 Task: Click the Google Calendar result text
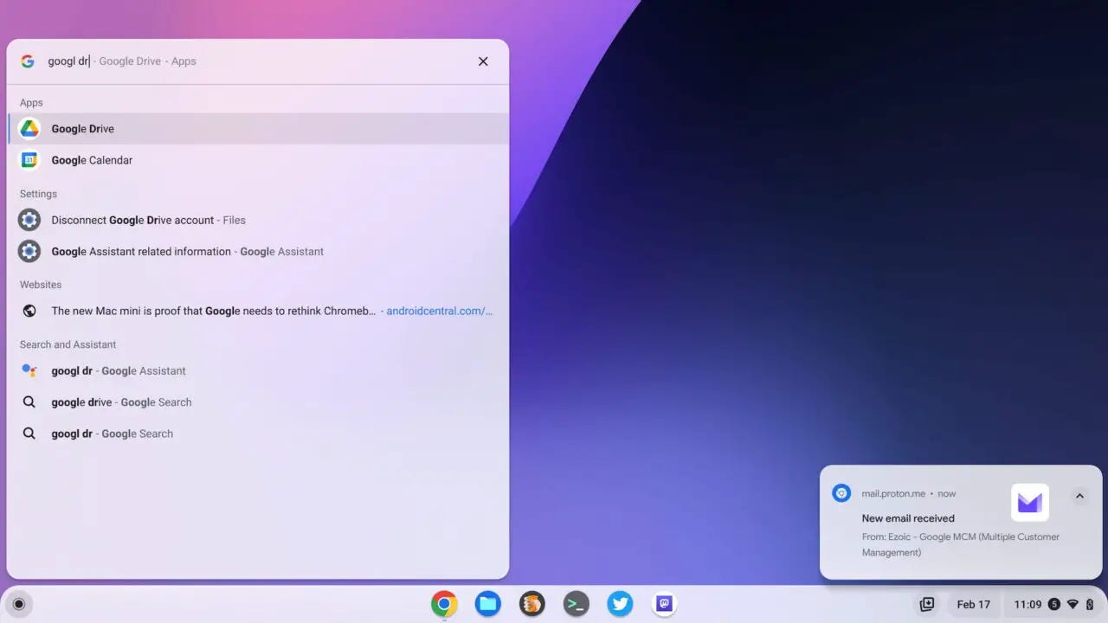(92, 160)
